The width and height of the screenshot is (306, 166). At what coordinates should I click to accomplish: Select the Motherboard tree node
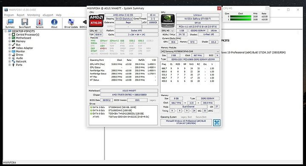click(23, 38)
